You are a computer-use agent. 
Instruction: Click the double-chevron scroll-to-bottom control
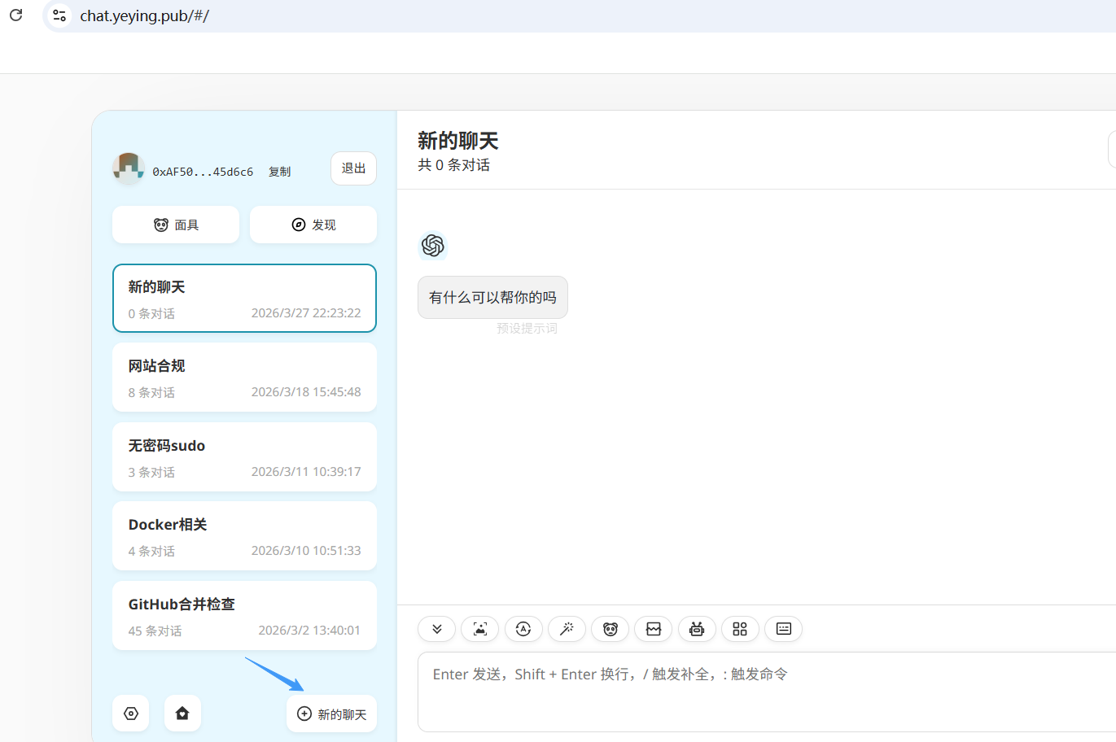[436, 629]
